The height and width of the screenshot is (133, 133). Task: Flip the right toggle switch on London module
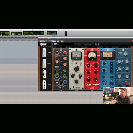81,63
